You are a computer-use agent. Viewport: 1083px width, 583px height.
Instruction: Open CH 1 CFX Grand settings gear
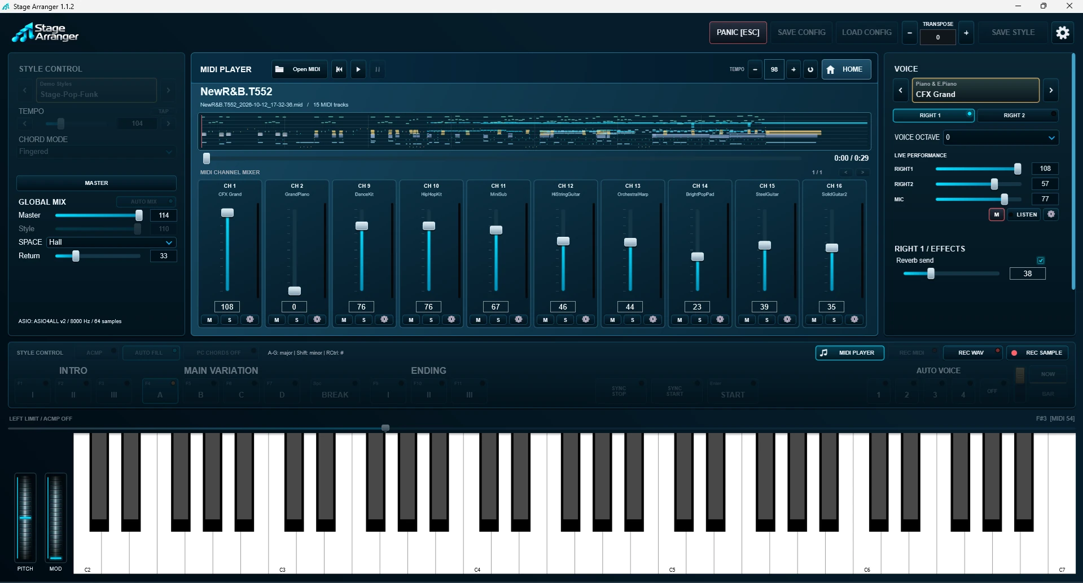[250, 320]
